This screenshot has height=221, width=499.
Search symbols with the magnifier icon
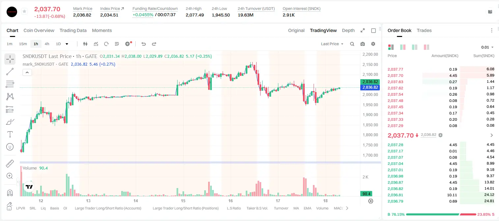[x=352, y=44]
